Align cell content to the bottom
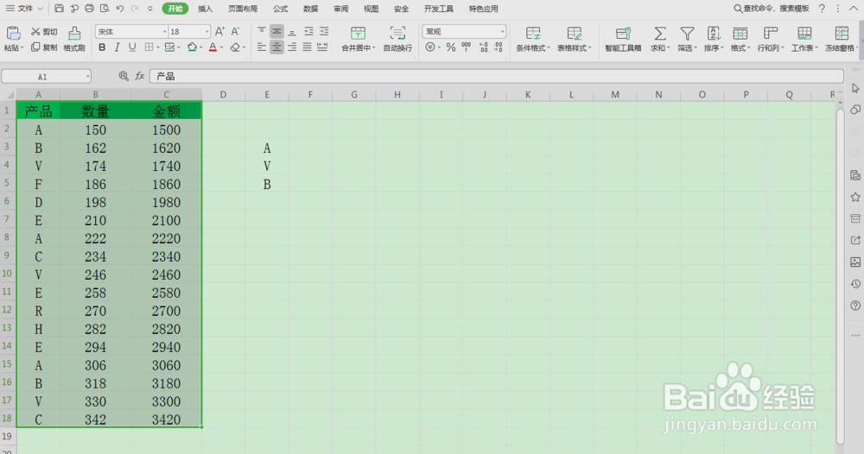 292,32
